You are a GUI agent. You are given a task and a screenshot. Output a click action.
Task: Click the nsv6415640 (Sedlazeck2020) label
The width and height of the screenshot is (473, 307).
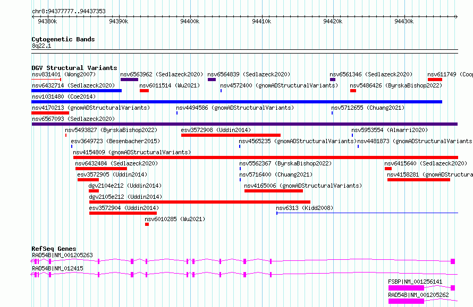pyautogui.click(x=426, y=163)
